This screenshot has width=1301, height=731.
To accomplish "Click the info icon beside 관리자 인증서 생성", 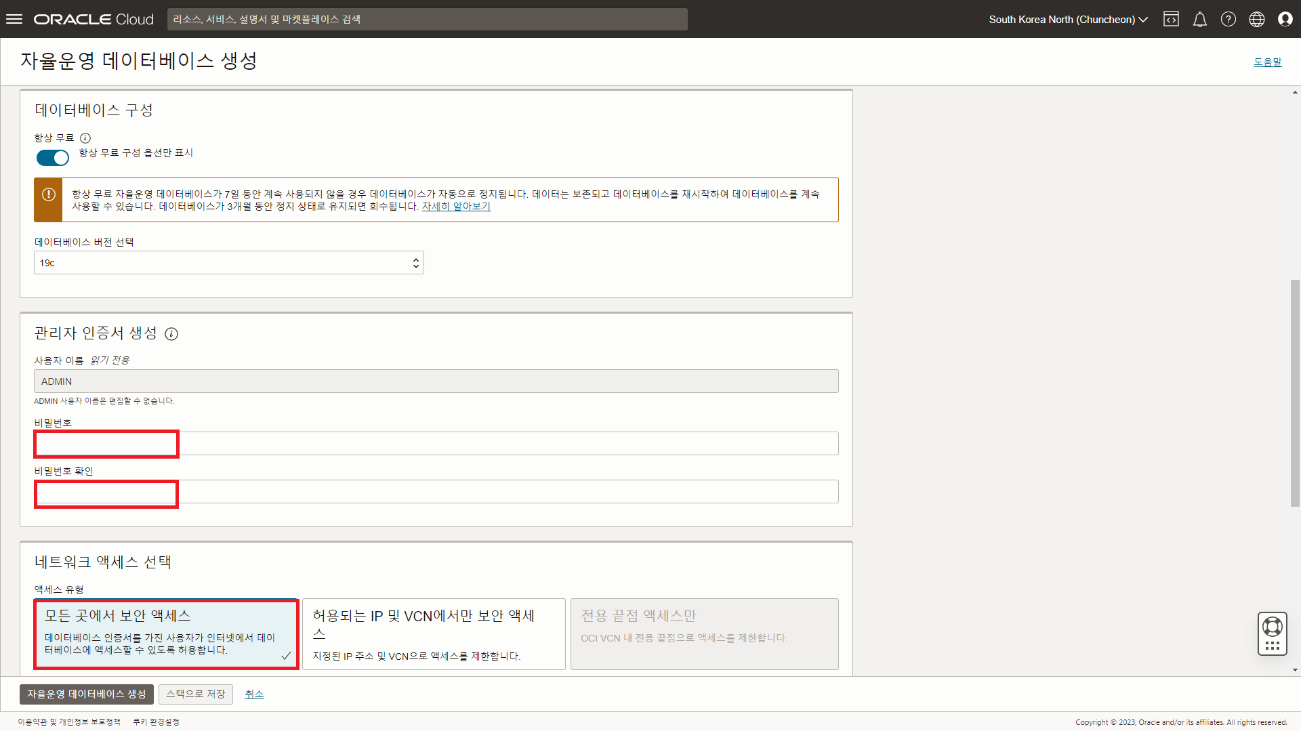I will (171, 334).
